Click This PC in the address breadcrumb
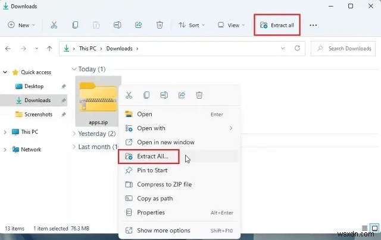The image size is (381, 240). (x=88, y=49)
